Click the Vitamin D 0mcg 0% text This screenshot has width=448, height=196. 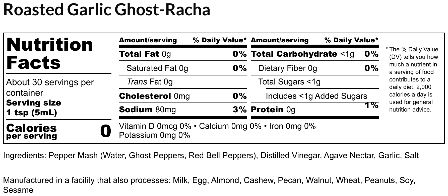tap(155, 126)
